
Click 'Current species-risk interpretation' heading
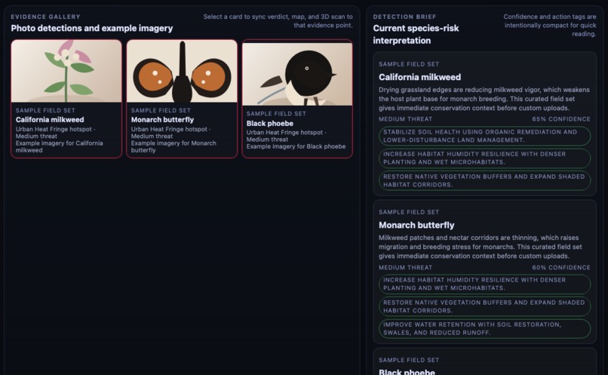point(416,35)
